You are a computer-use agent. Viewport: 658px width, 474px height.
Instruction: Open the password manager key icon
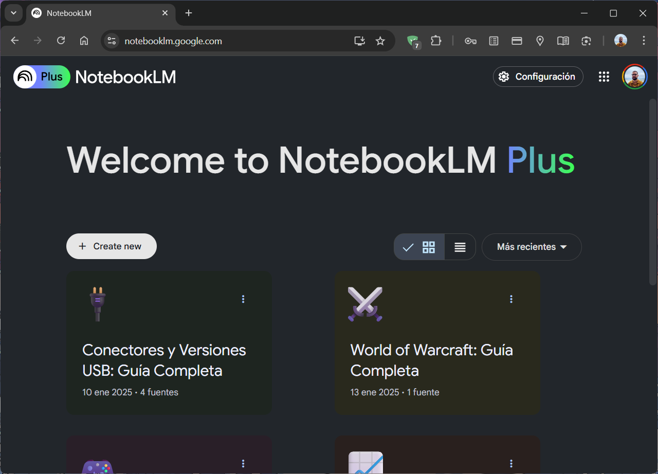click(x=470, y=41)
